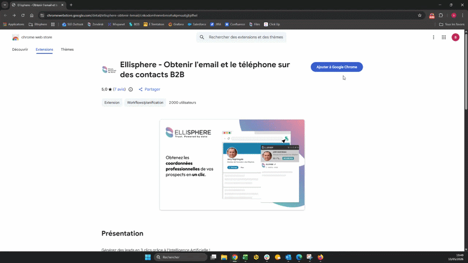This screenshot has width=468, height=263.
Task: Open E Temtation bookmark
Action: point(154,25)
